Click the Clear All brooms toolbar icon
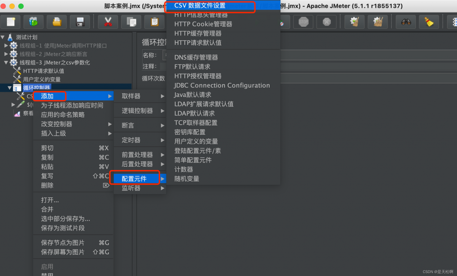Image resolution: width=457 pixels, height=276 pixels. [378, 22]
